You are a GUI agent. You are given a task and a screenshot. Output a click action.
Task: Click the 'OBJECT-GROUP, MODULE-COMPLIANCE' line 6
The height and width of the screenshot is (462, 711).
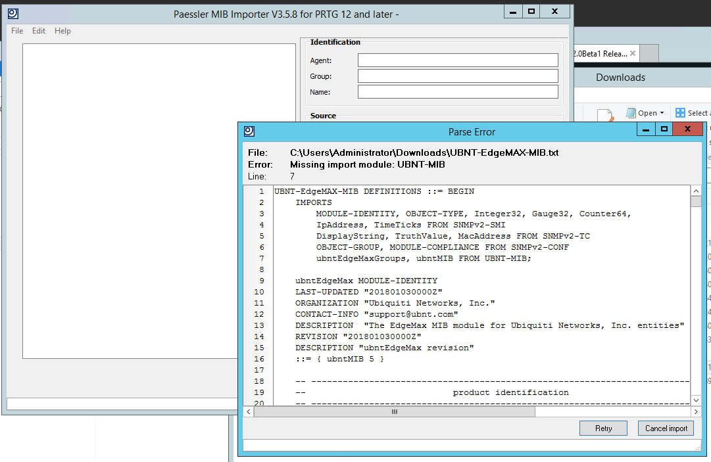(x=443, y=247)
